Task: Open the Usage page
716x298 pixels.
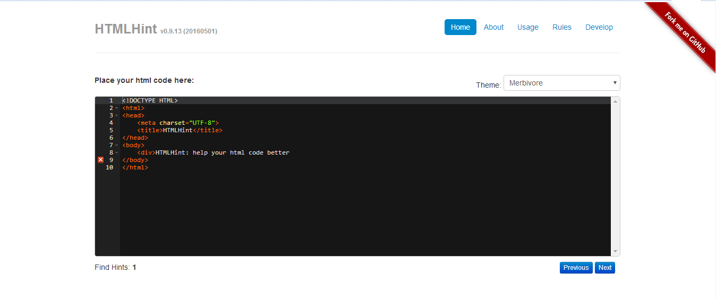Action: [528, 27]
